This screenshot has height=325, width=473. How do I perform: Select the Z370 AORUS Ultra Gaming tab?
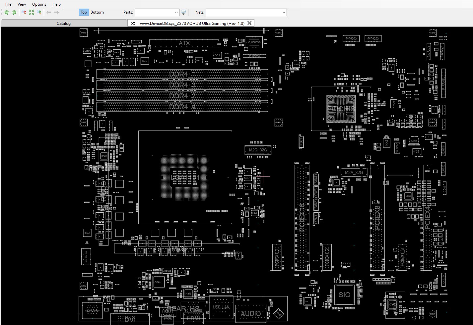192,23
